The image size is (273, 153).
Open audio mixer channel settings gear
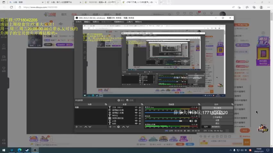[x=196, y=121]
